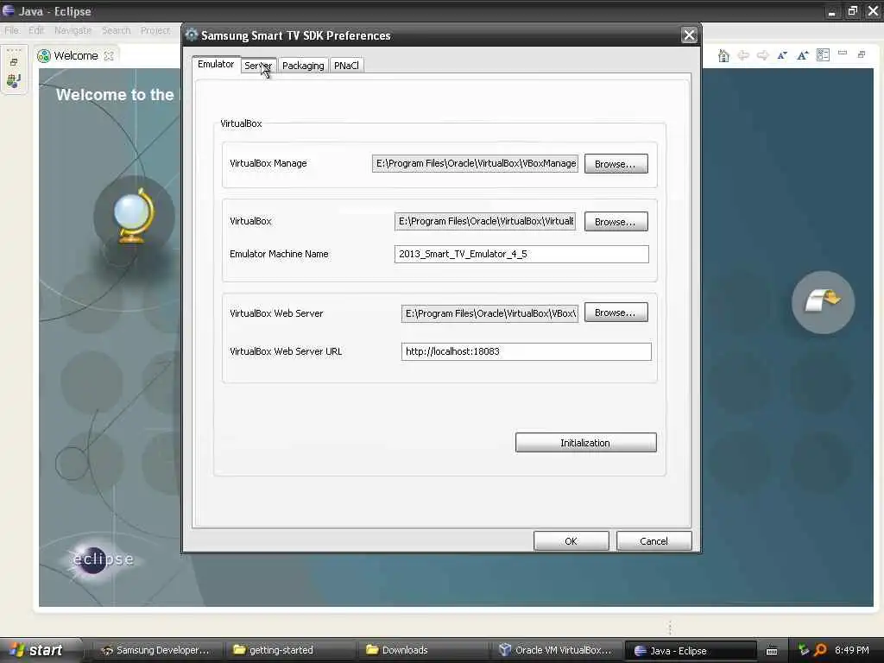884x663 pixels.
Task: Click the Initialization button
Action: coord(585,443)
